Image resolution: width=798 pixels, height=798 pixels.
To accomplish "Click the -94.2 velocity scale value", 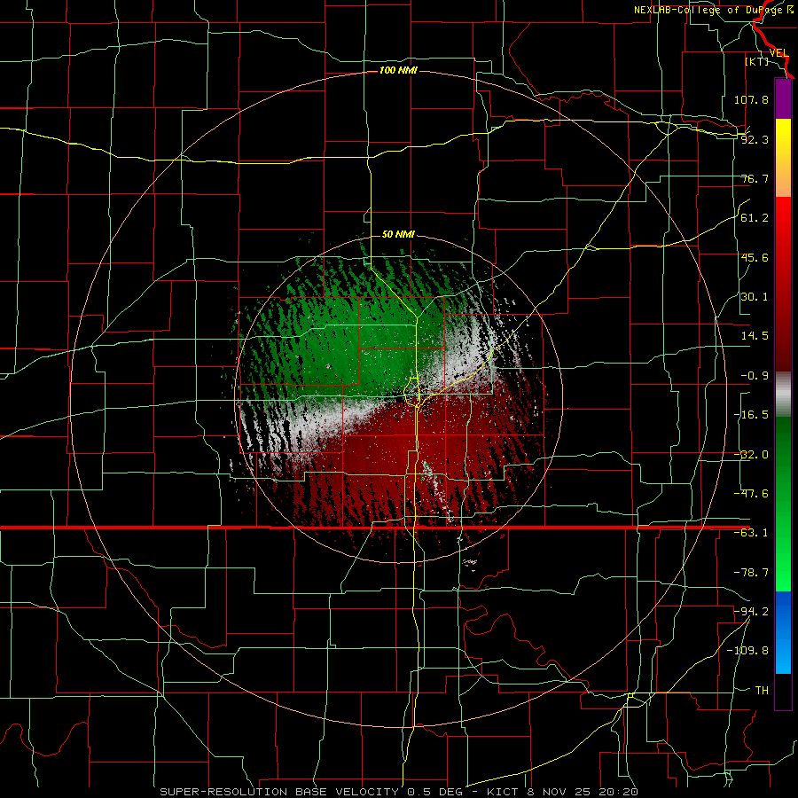I will [x=751, y=611].
